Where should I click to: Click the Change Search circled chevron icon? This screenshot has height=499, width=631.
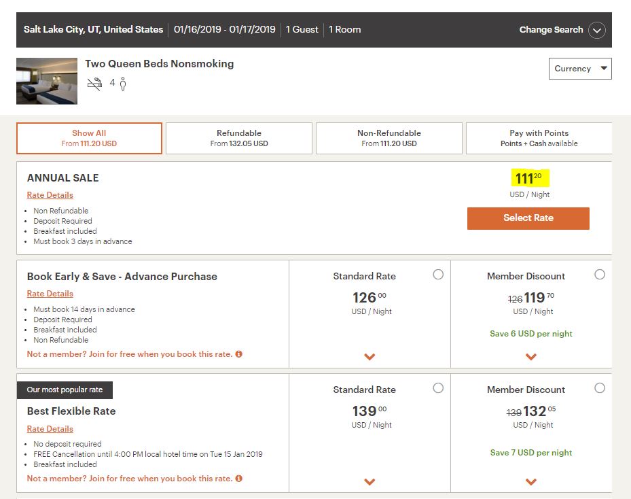click(596, 30)
